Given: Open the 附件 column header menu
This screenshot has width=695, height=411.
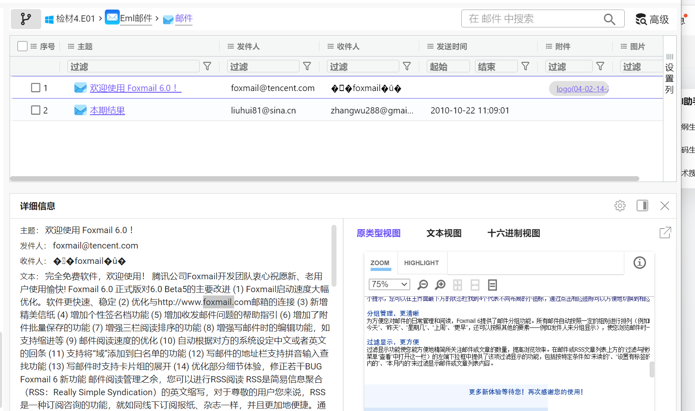Looking at the screenshot, I should click(x=549, y=47).
